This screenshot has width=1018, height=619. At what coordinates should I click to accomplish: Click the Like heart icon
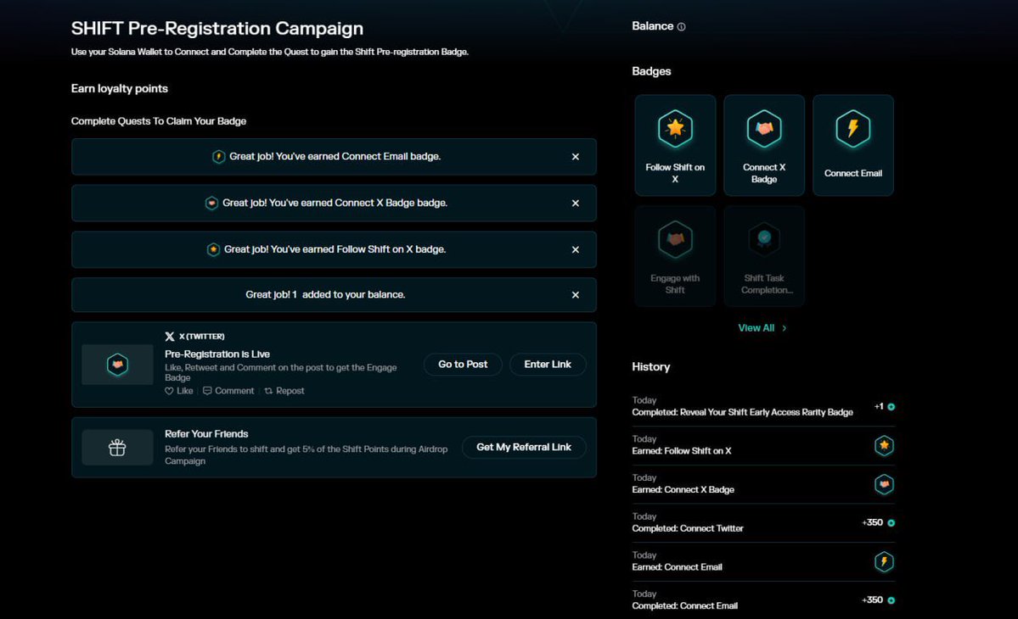tap(169, 391)
